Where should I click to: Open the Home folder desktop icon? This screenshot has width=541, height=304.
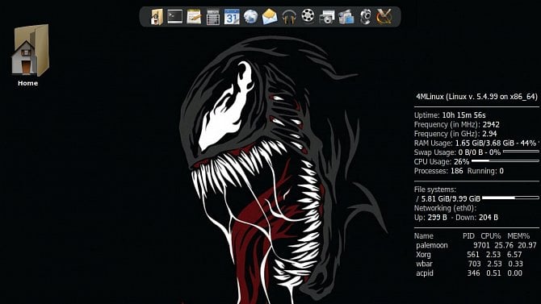tap(31, 50)
